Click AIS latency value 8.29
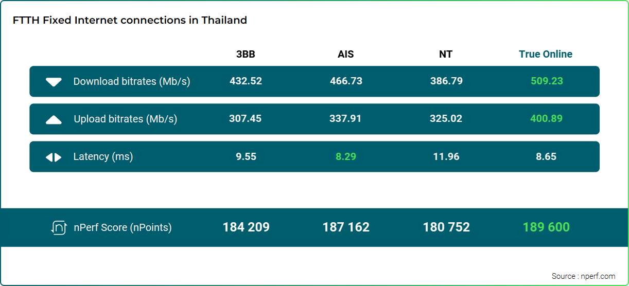The height and width of the screenshot is (286, 629). click(346, 157)
